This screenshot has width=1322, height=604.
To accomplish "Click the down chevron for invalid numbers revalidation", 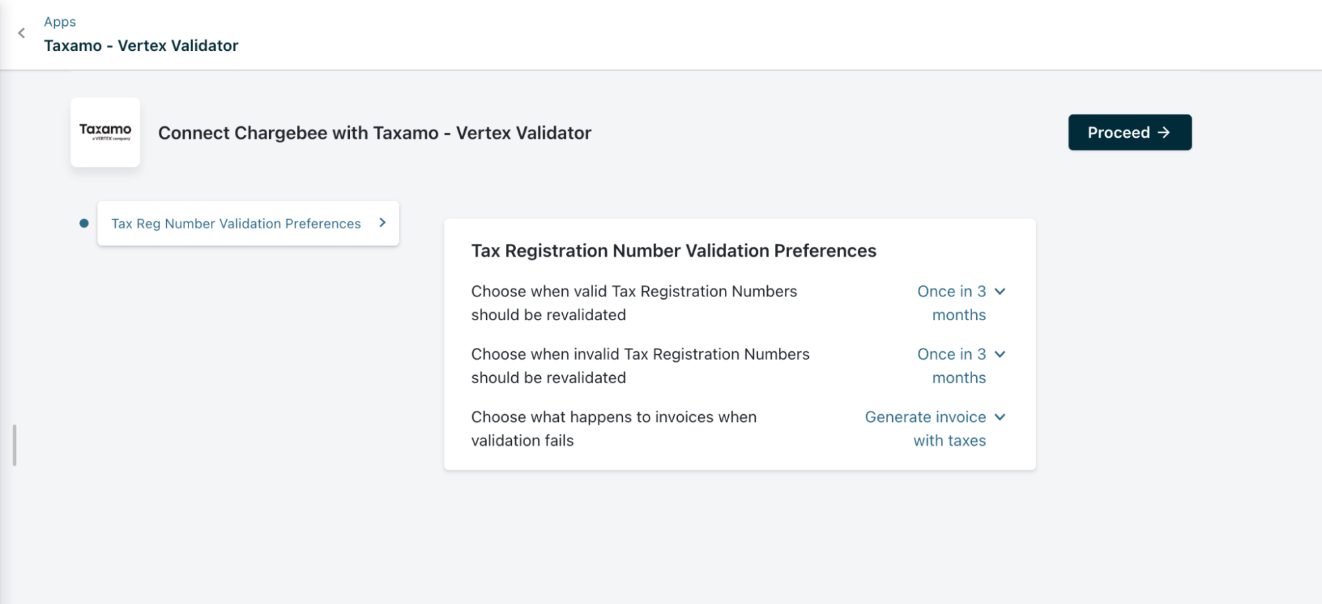I will [1000, 355].
